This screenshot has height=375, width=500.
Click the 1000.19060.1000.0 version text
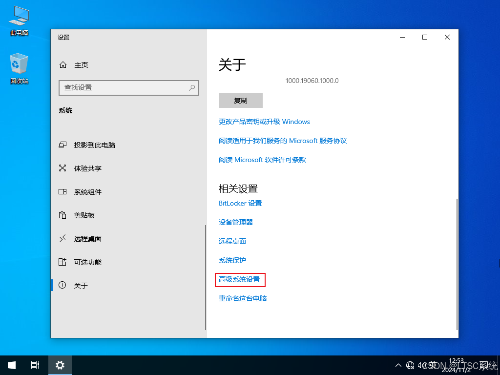tap(312, 81)
